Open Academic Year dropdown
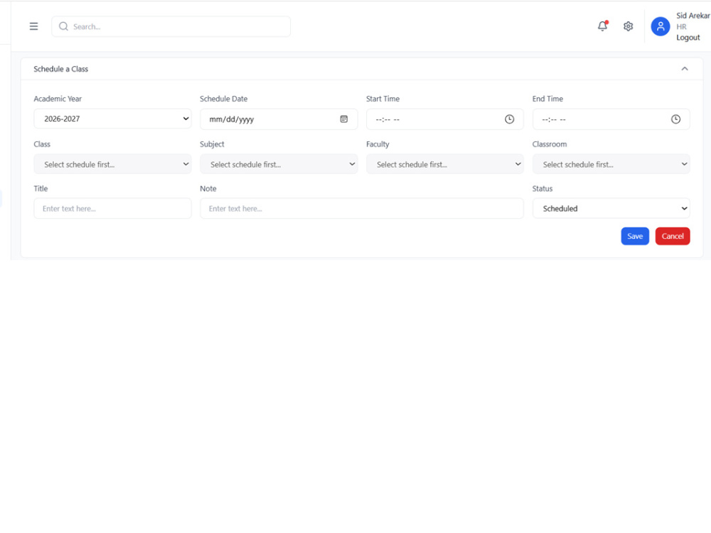 click(112, 119)
